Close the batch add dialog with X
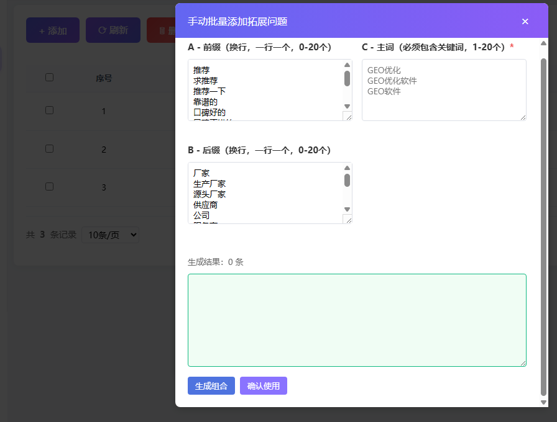 [525, 22]
